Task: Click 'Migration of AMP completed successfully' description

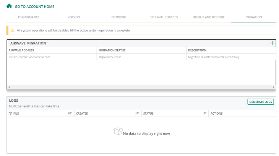Action: (214, 57)
